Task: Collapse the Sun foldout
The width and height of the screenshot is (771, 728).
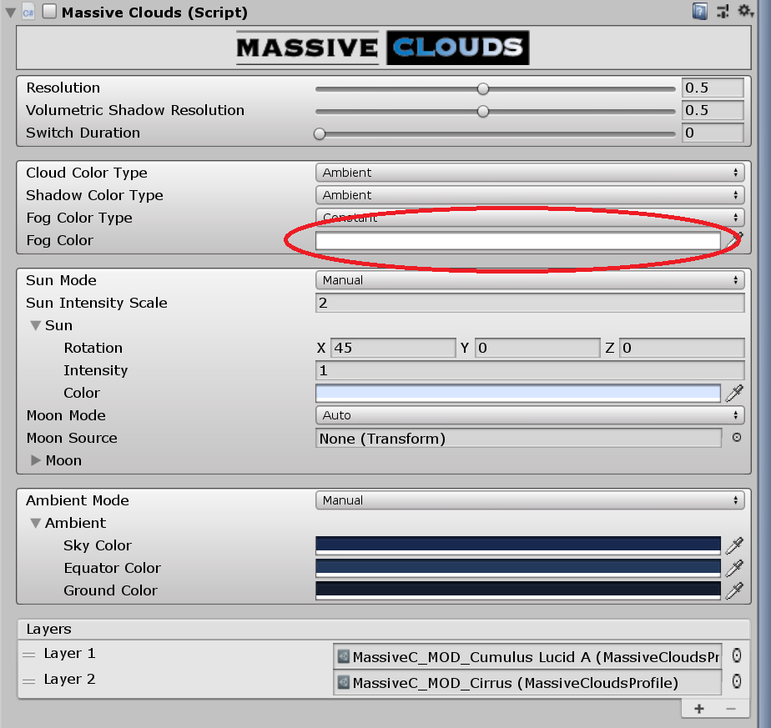Action: (35, 325)
